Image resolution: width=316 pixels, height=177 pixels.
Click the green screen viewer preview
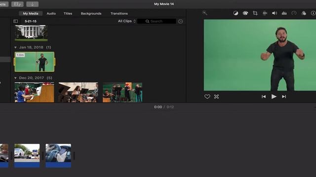point(260,55)
